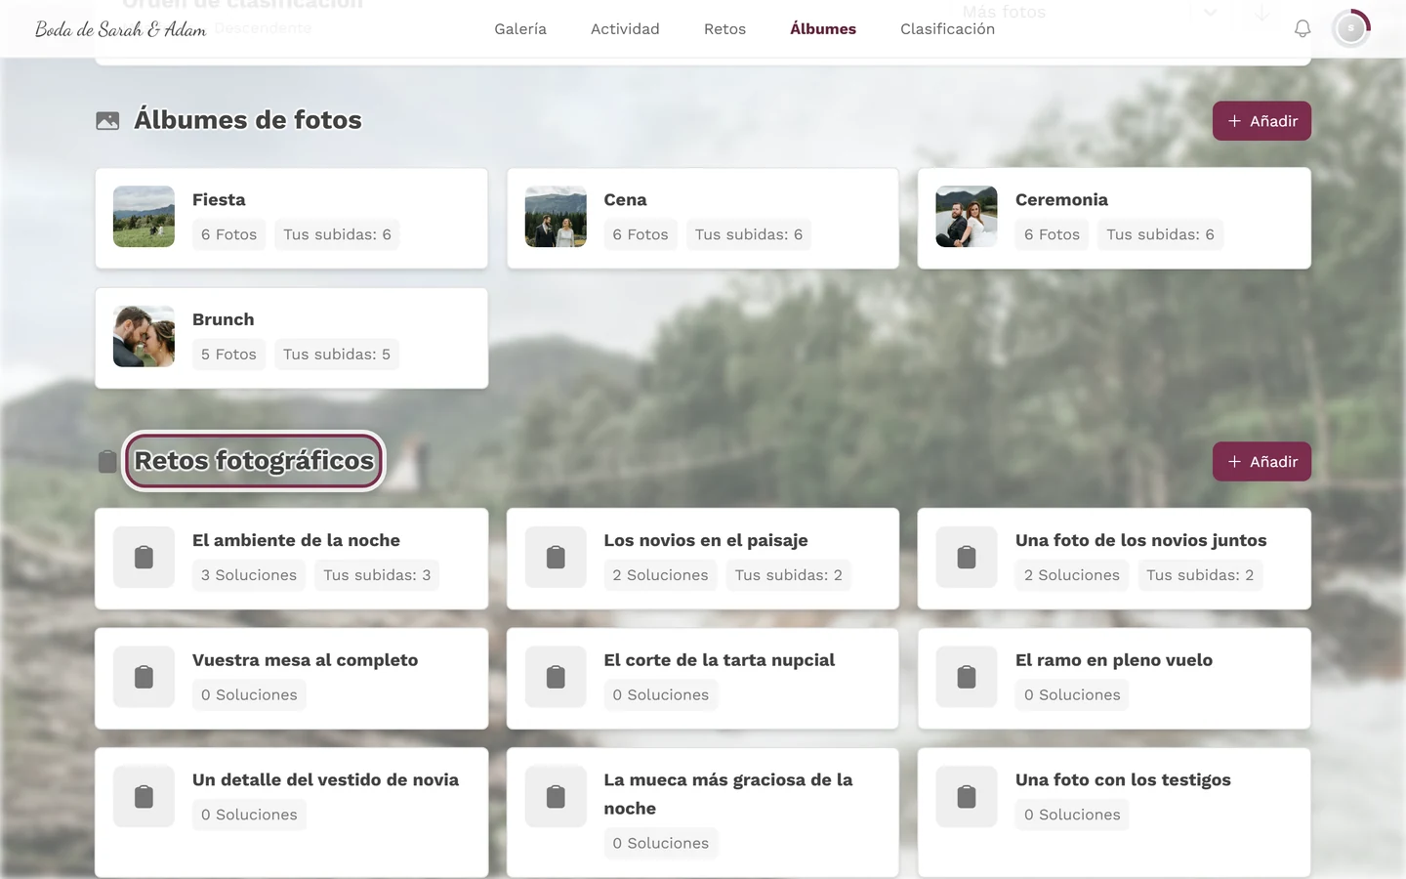This screenshot has width=1406, height=879.
Task: Click clipboard icon on El ambiente de la noche
Action: click(x=144, y=557)
